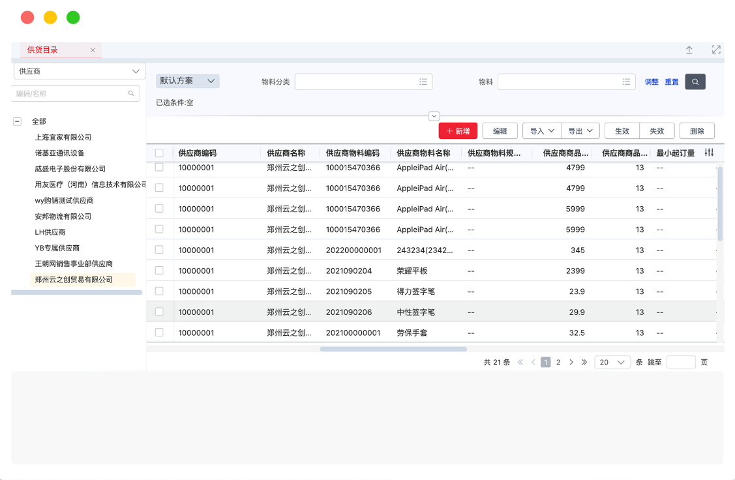Click the 供应商编码 column header

click(x=198, y=153)
